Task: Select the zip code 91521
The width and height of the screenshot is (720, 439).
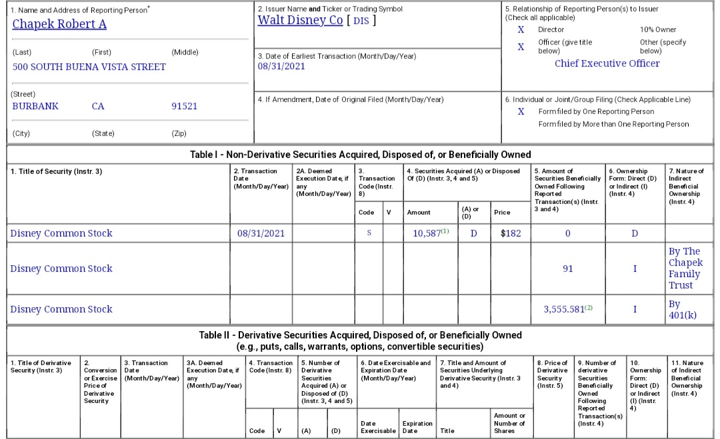Action: [x=184, y=107]
